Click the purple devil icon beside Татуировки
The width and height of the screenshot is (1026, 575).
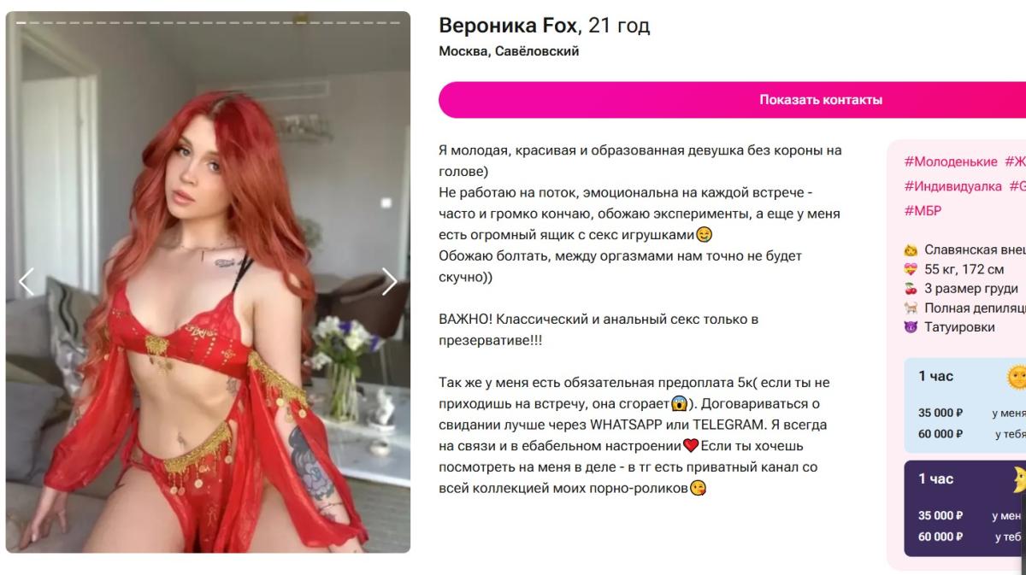click(911, 327)
